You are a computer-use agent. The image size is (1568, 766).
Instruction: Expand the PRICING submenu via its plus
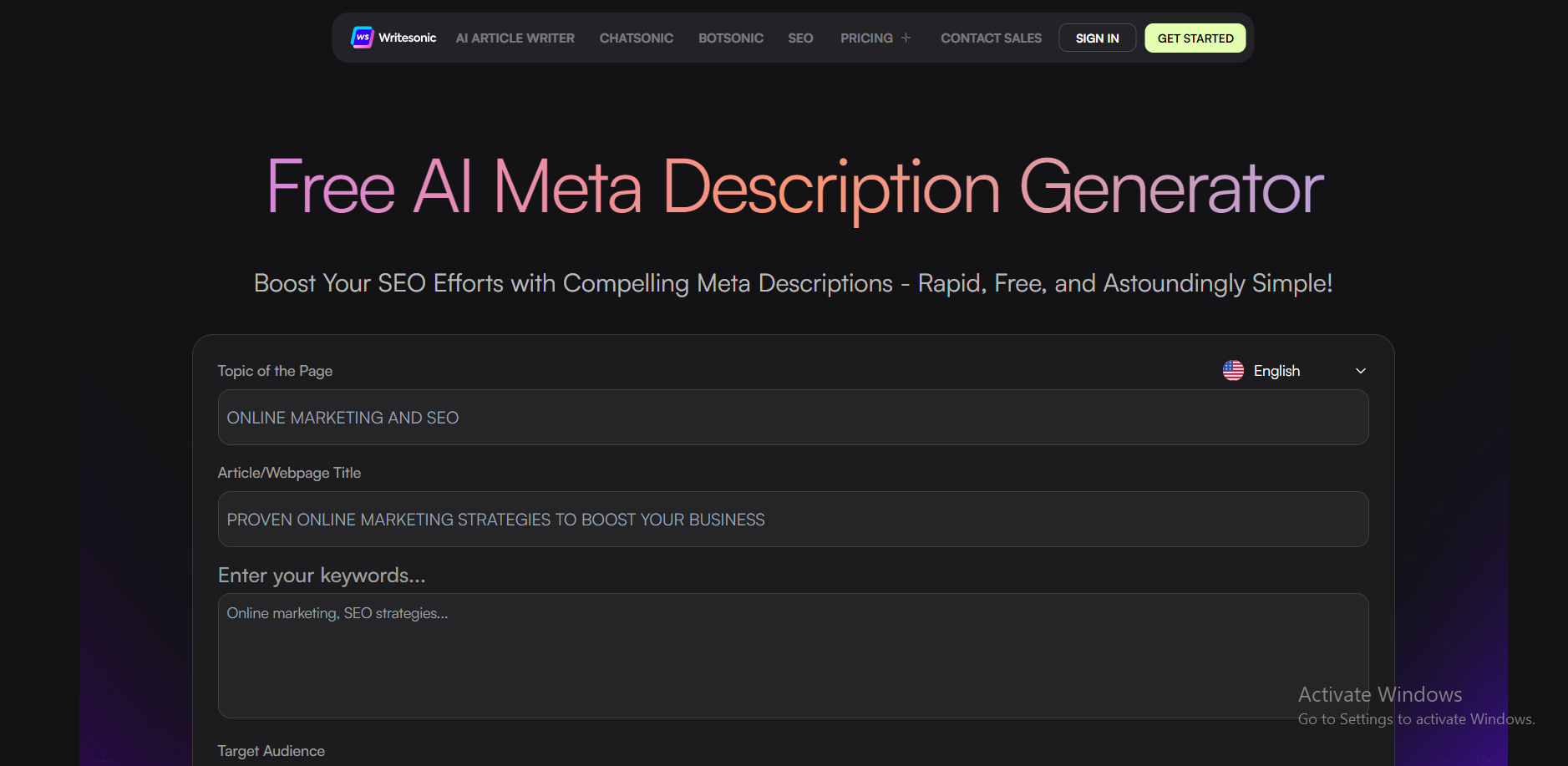[x=907, y=38]
